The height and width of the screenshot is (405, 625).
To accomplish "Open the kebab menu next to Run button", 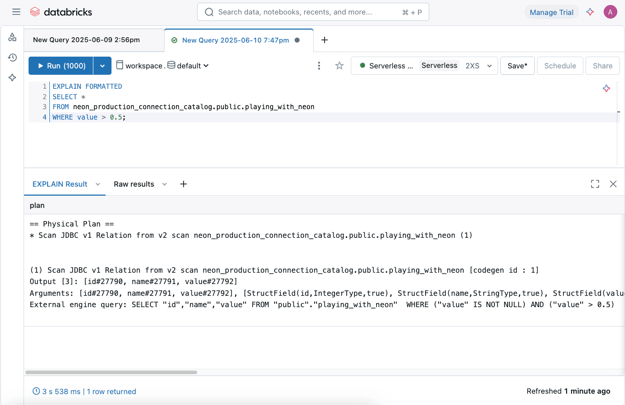I will pyautogui.click(x=319, y=66).
